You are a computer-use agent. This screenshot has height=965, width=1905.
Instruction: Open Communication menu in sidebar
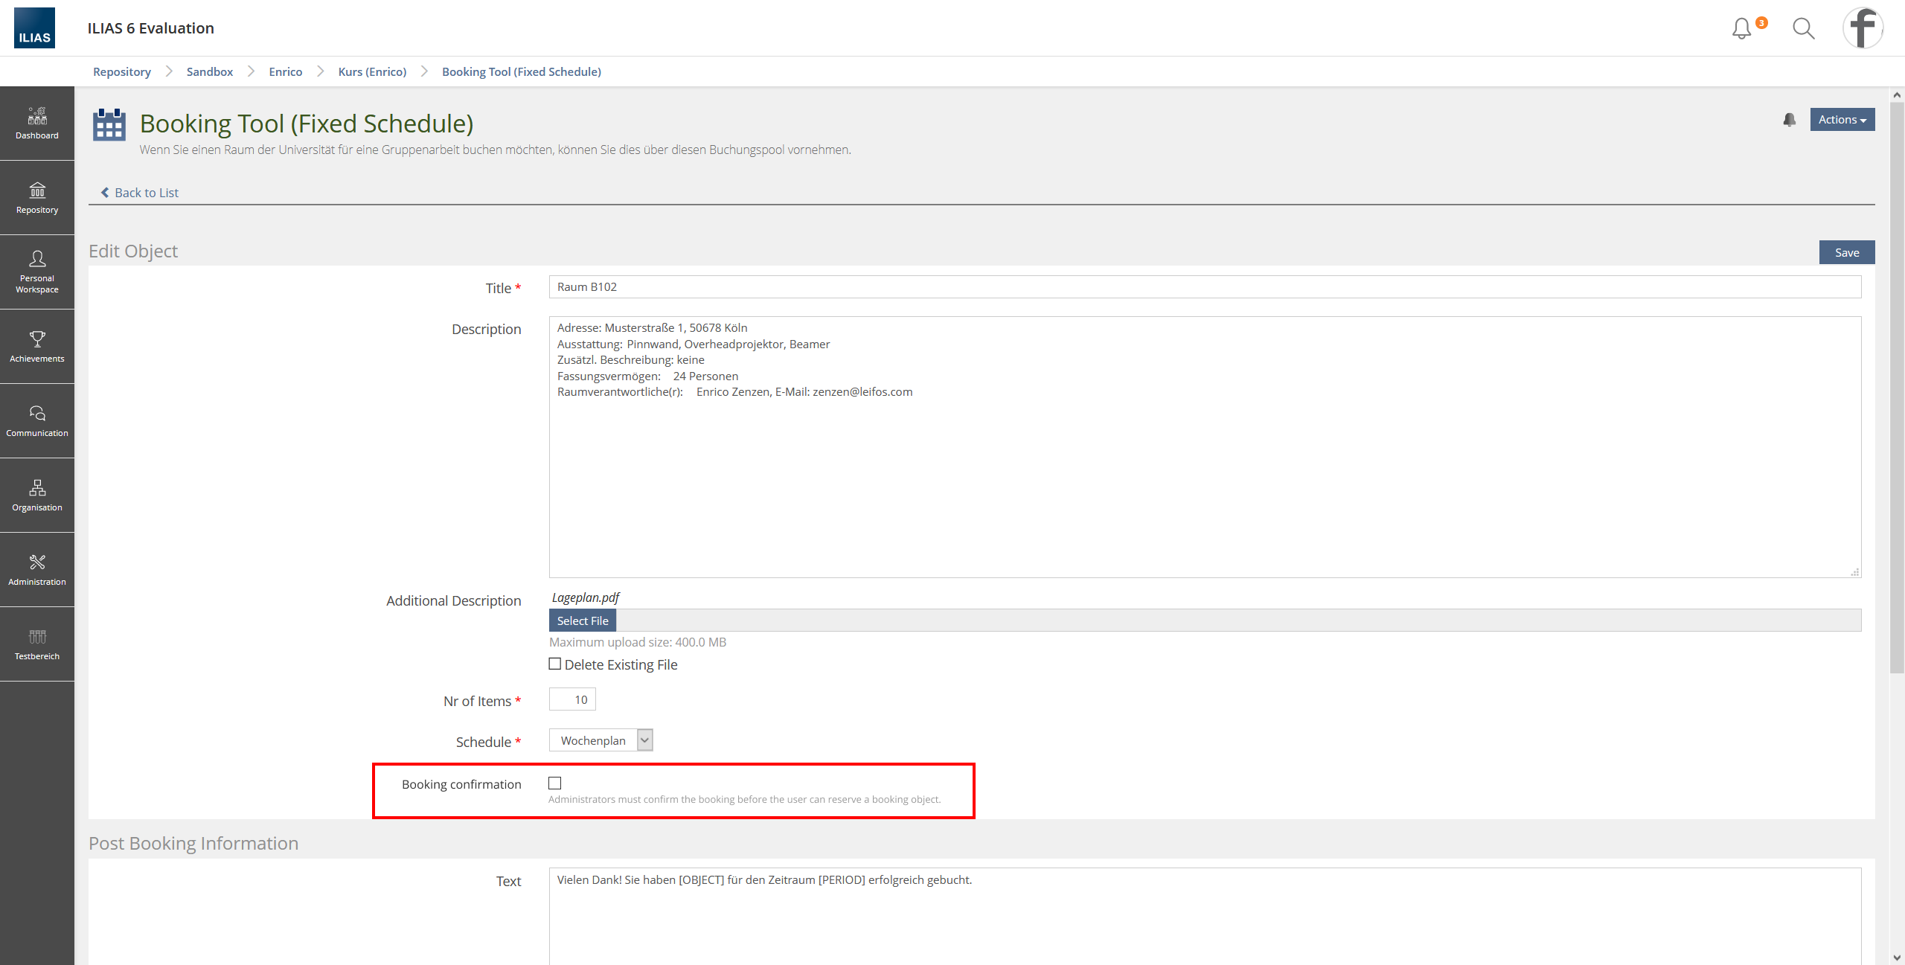tap(37, 421)
